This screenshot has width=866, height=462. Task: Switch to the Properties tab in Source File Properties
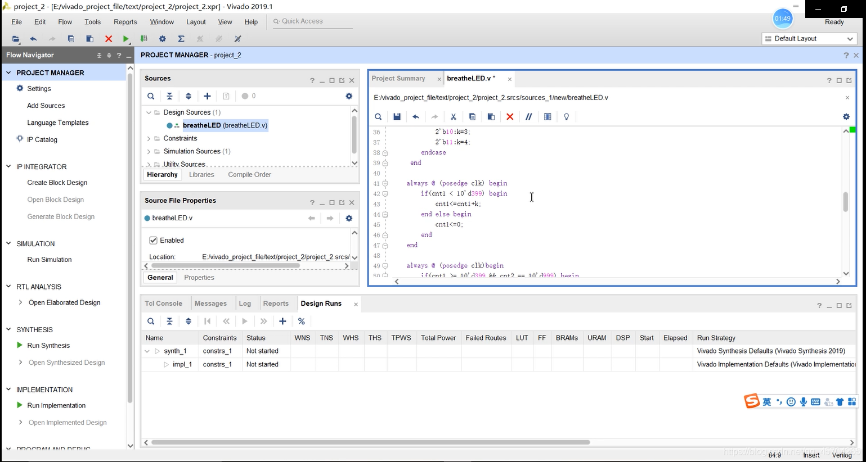[199, 278]
